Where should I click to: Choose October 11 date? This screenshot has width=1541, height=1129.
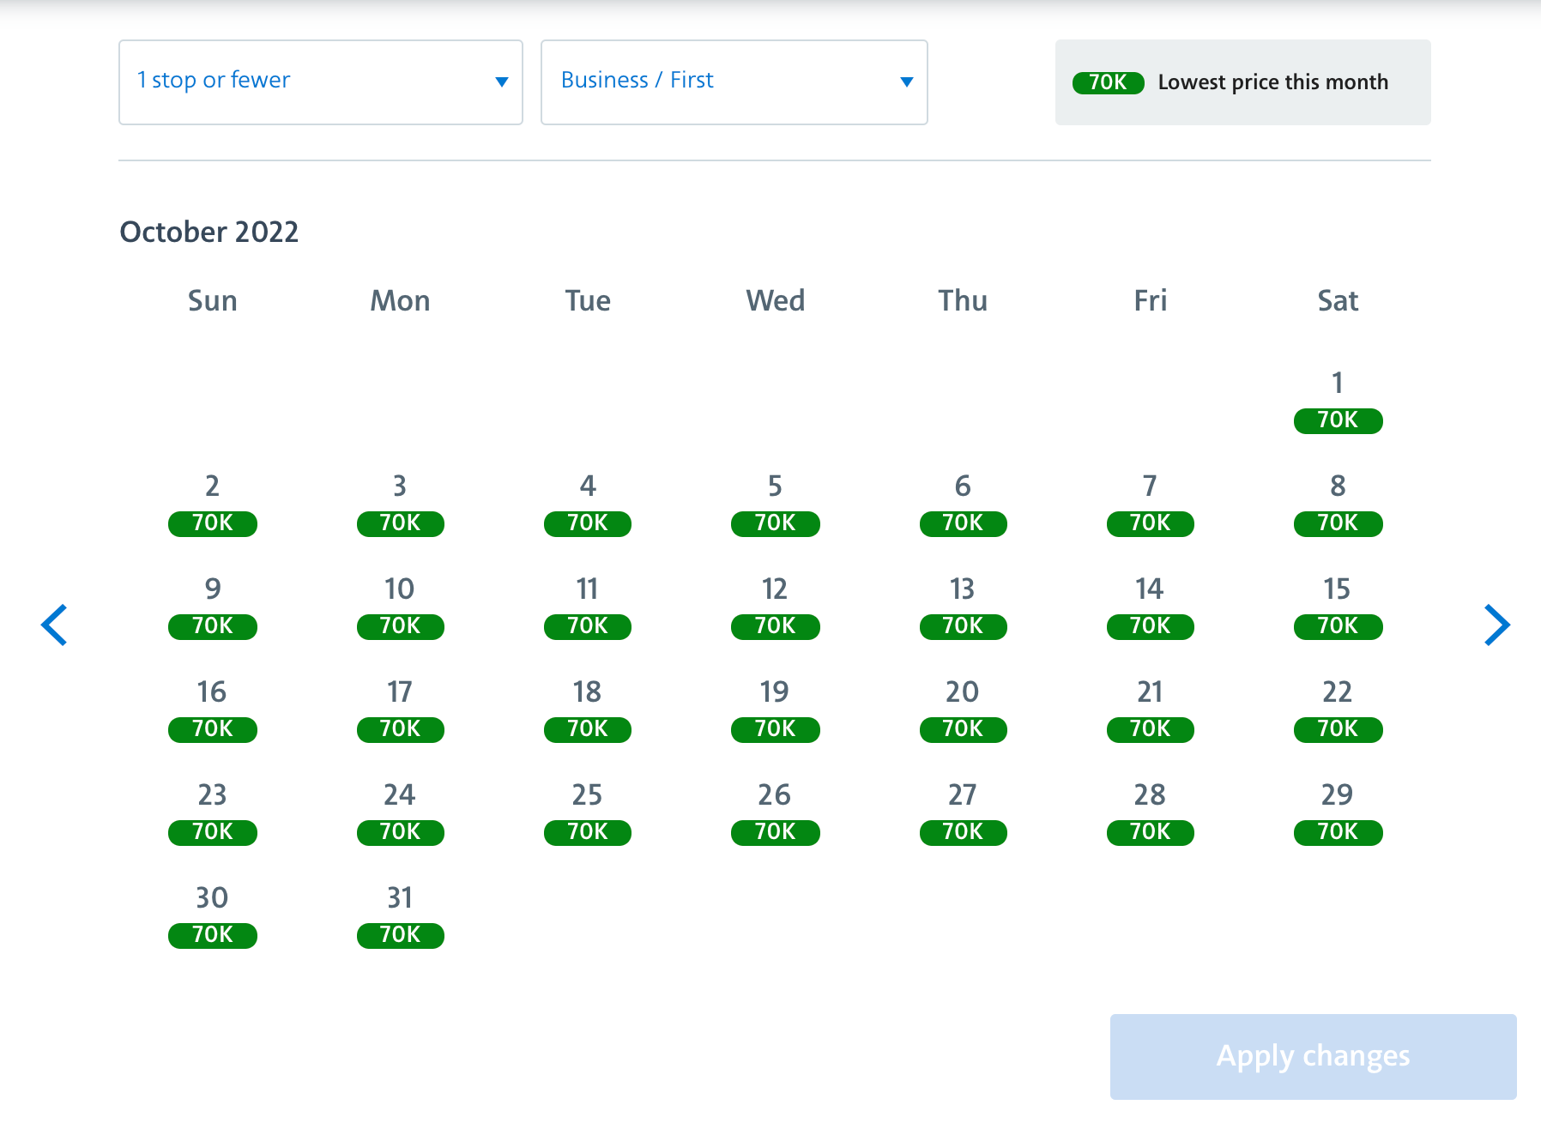point(588,607)
